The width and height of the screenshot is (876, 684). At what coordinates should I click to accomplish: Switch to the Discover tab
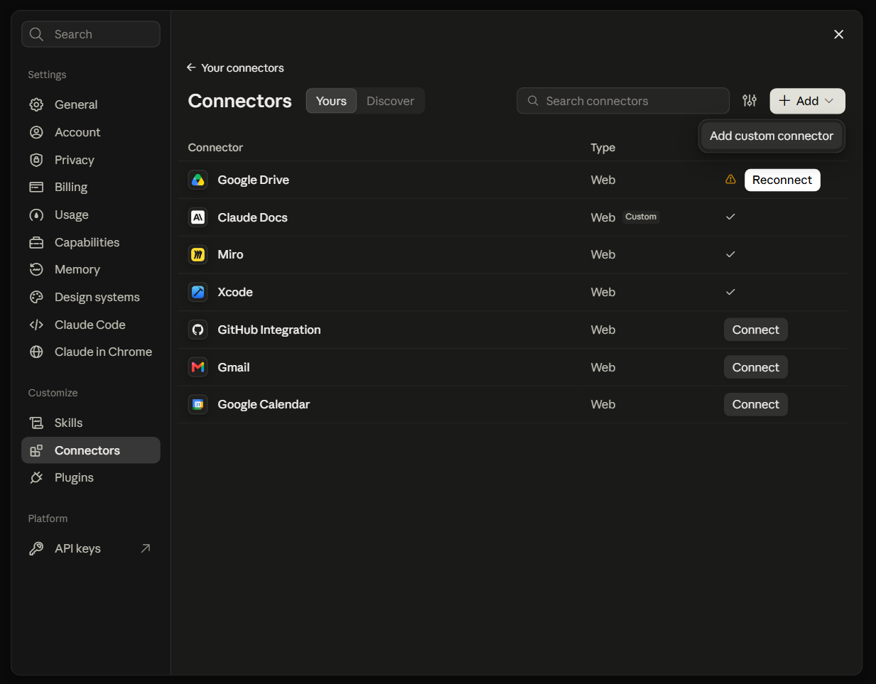pyautogui.click(x=390, y=101)
